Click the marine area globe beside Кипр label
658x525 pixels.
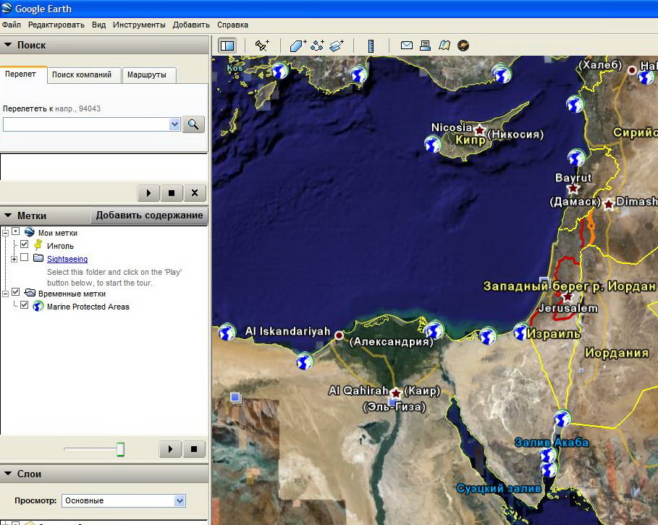tap(433, 144)
